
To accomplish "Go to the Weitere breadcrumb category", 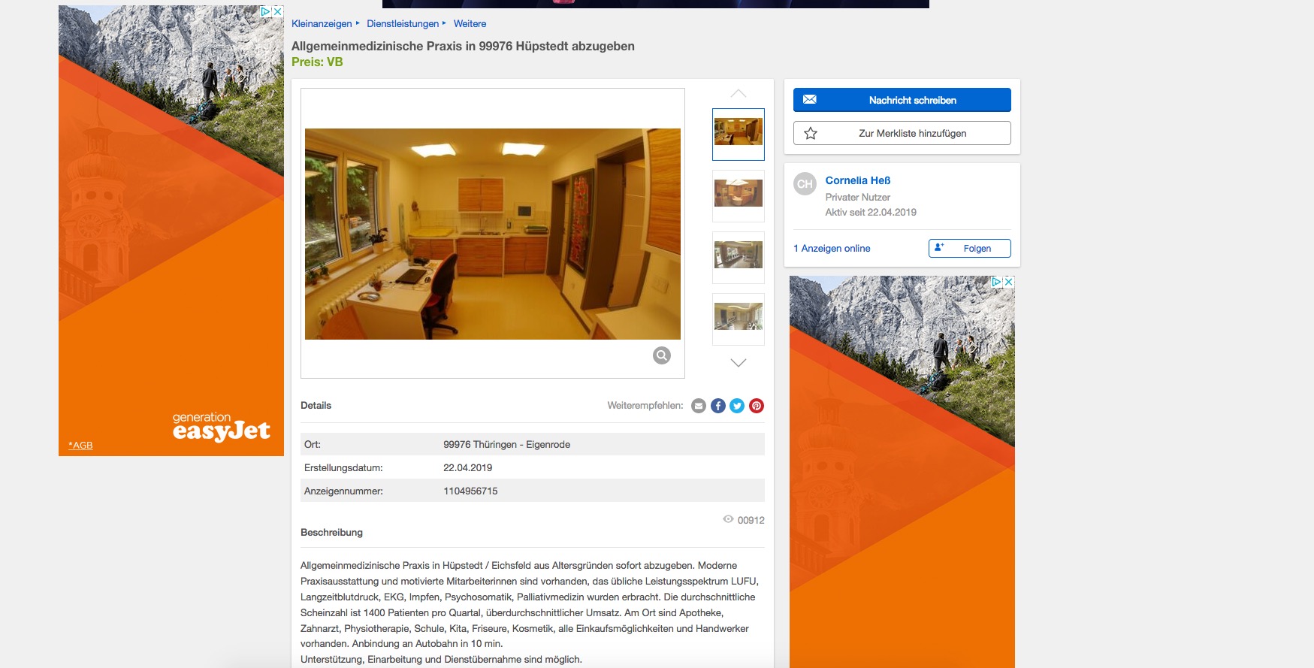I will (470, 24).
